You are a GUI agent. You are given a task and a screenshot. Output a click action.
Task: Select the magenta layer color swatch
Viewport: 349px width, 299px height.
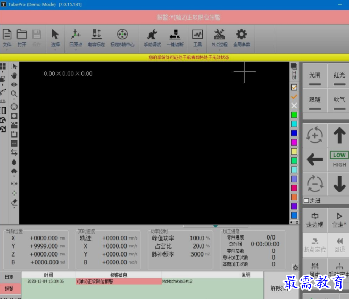(x=294, y=142)
